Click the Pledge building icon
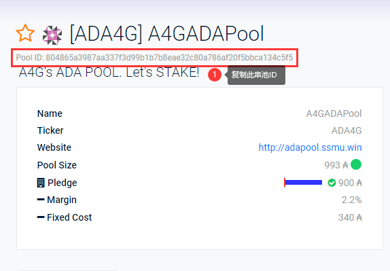390x271 pixels. click(41, 183)
